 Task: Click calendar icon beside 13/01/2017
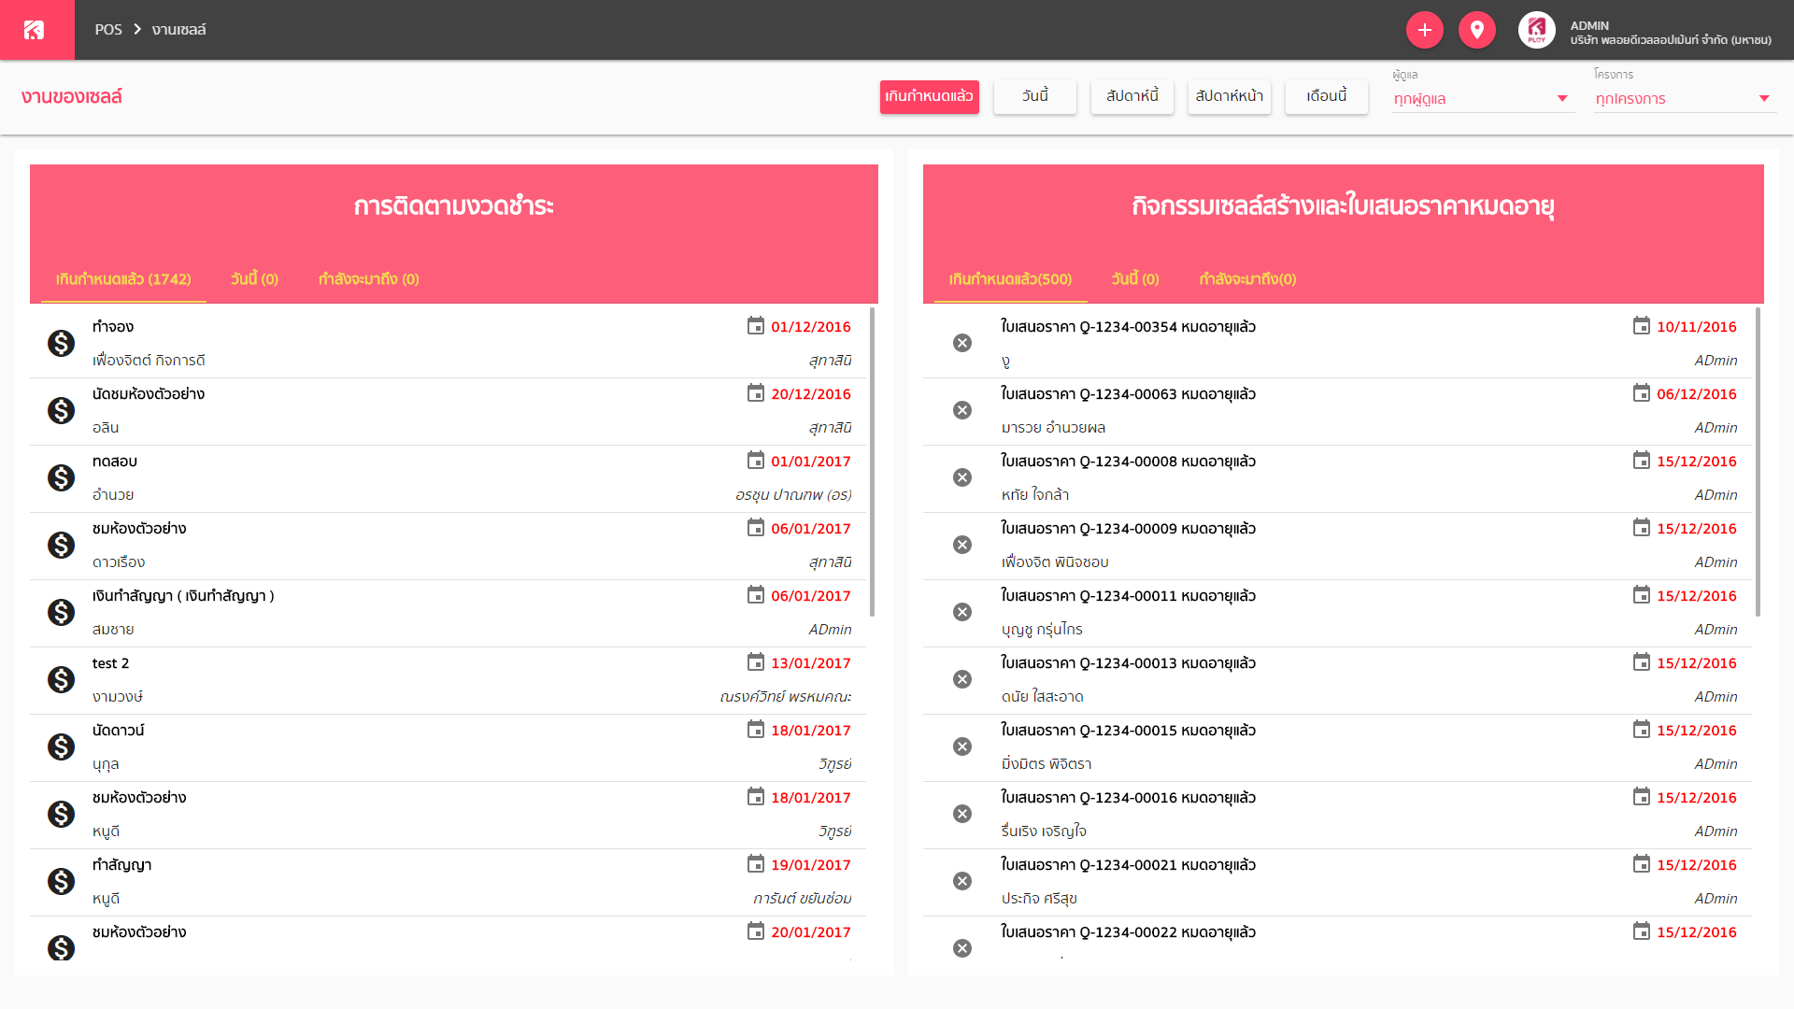[756, 661]
